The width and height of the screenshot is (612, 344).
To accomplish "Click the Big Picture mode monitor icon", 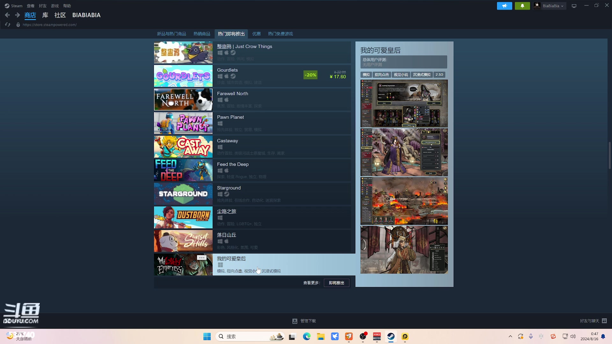I will coord(574,6).
